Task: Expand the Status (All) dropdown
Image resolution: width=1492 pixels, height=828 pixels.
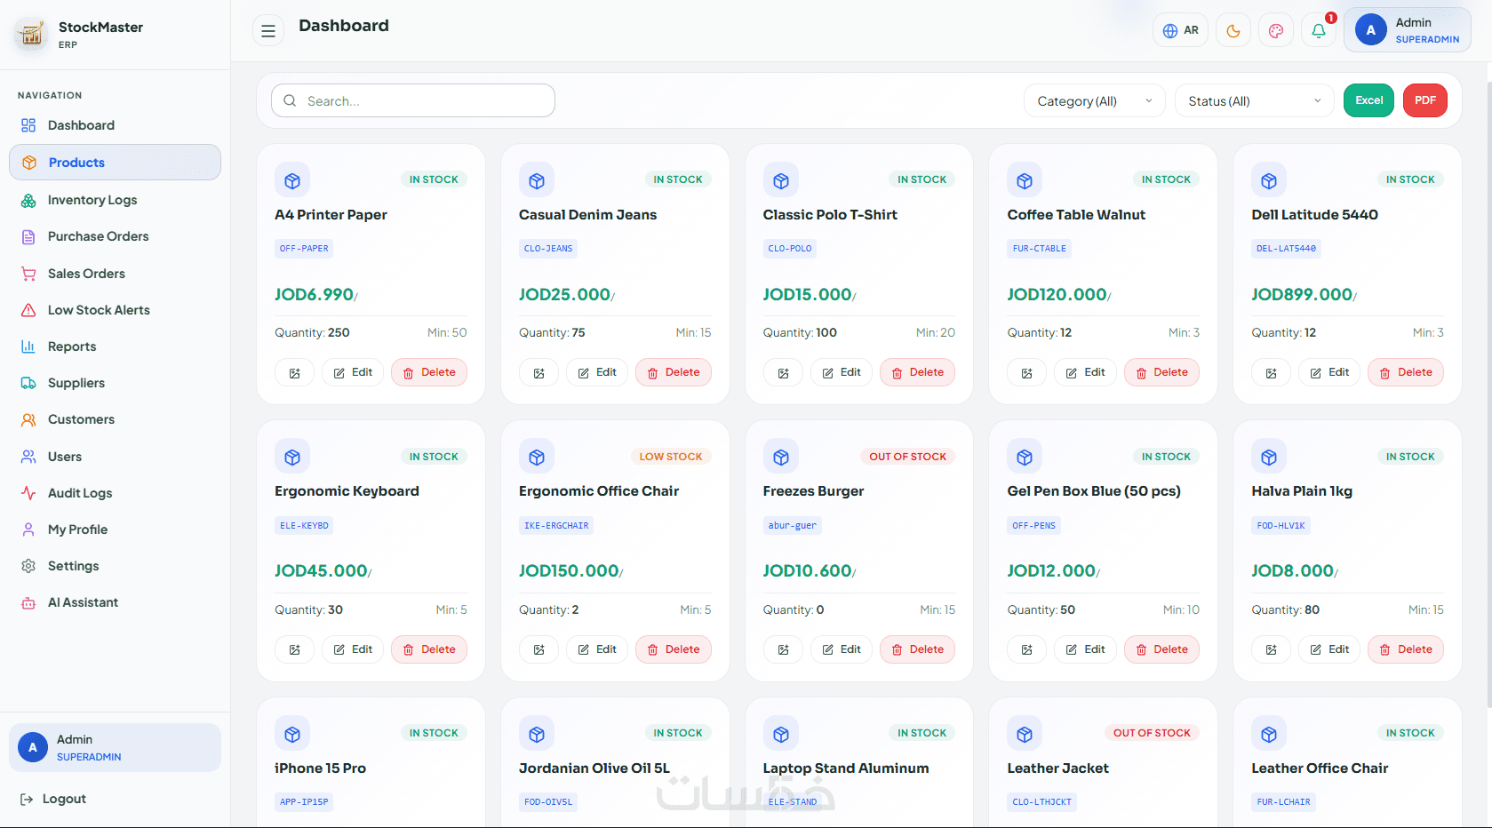Action: [x=1254, y=101]
